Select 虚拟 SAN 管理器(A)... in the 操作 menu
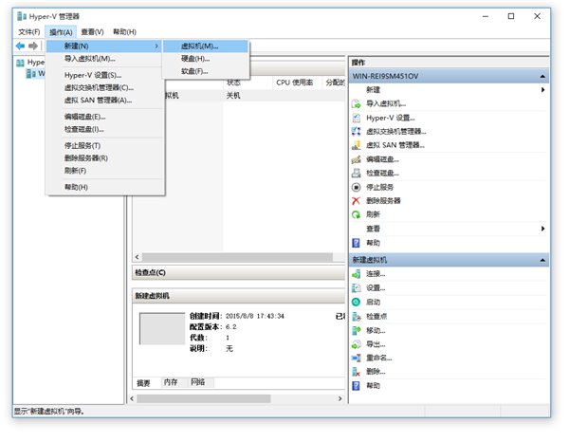The width and height of the screenshot is (569, 442). 104,101
